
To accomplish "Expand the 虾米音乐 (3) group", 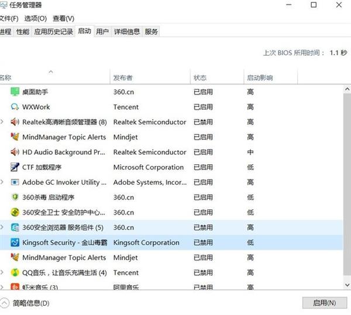I will tap(2, 287).
